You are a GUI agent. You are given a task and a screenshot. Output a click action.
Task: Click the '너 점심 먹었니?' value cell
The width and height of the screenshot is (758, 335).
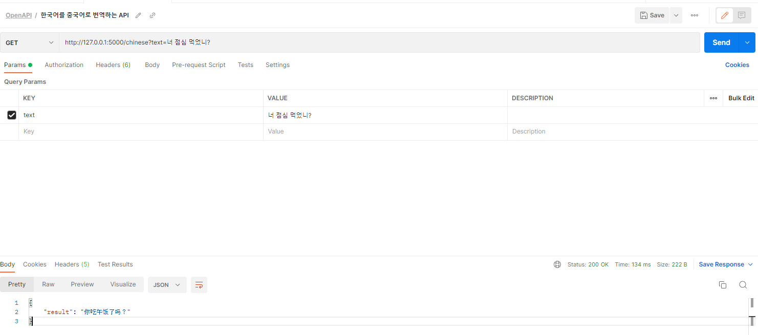coord(385,115)
